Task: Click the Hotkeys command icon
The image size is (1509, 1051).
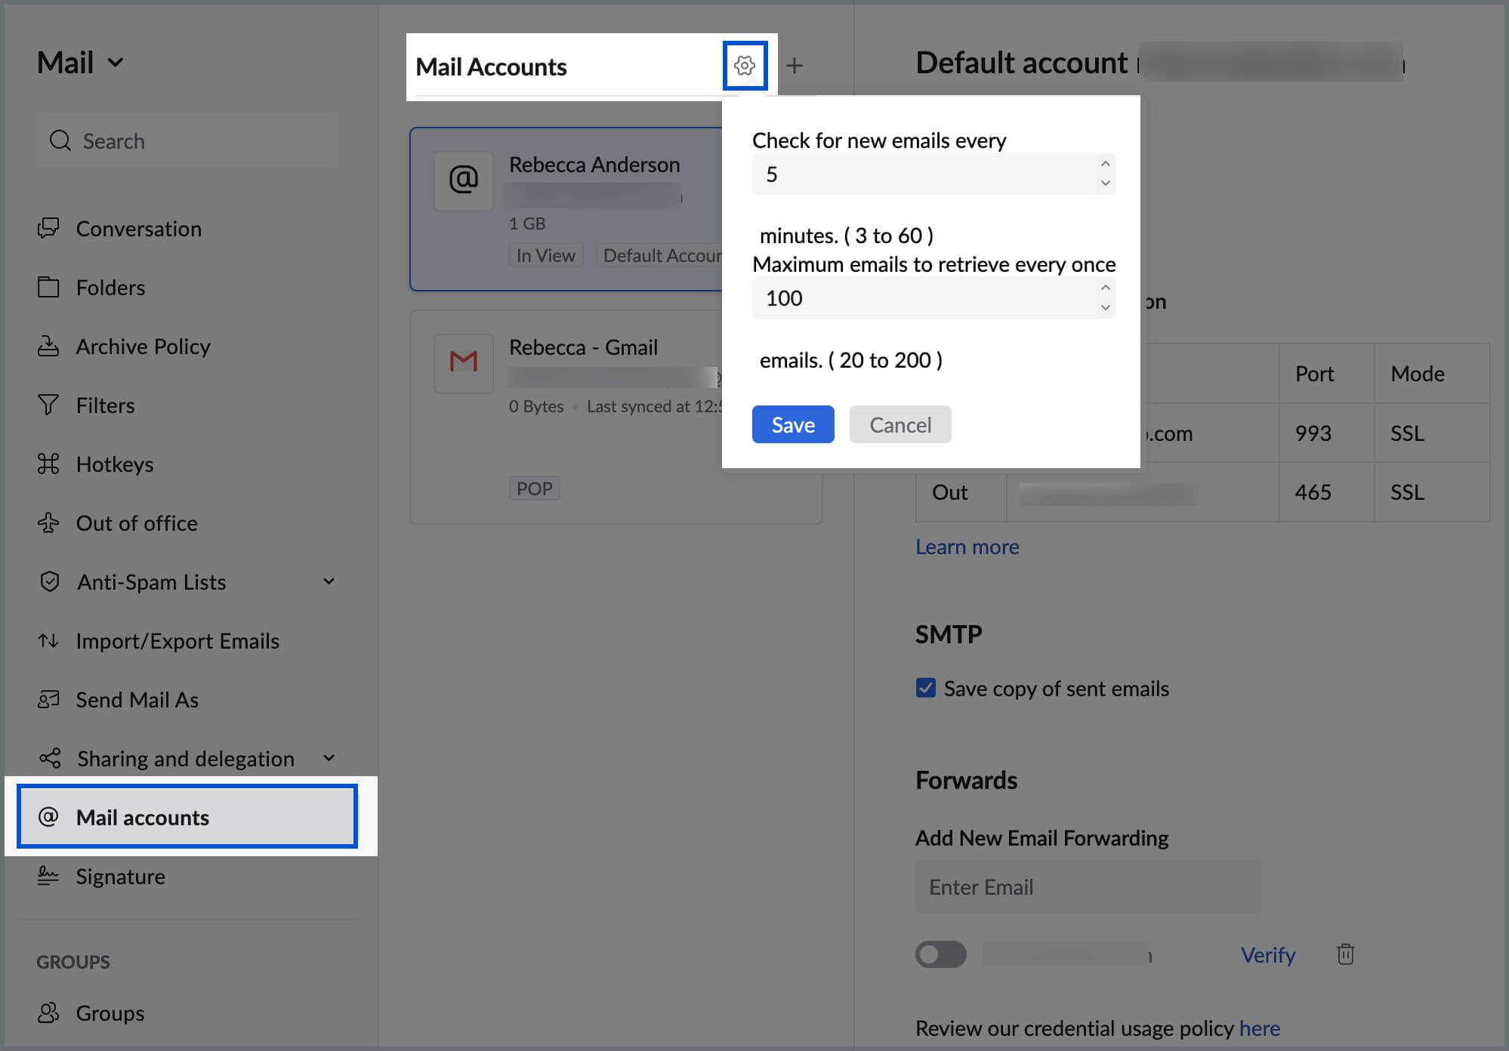Action: 48,464
